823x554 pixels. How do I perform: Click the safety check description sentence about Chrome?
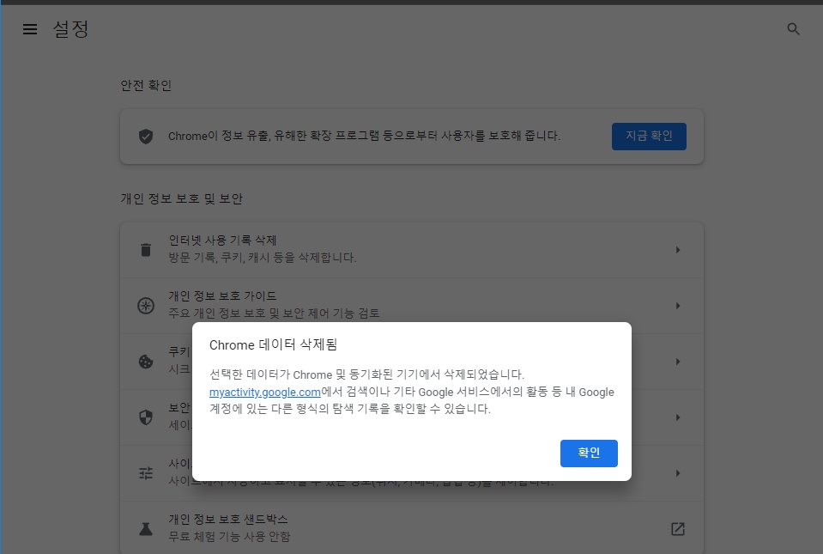[364, 136]
